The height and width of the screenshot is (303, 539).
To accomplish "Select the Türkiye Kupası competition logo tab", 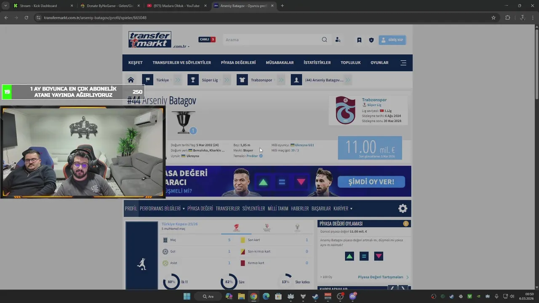I will pos(236,228).
